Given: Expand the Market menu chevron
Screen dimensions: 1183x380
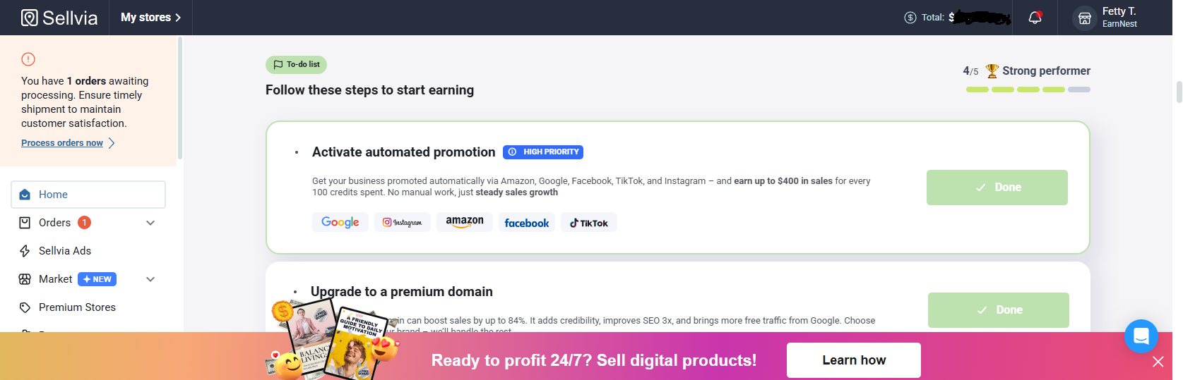Looking at the screenshot, I should 150,279.
